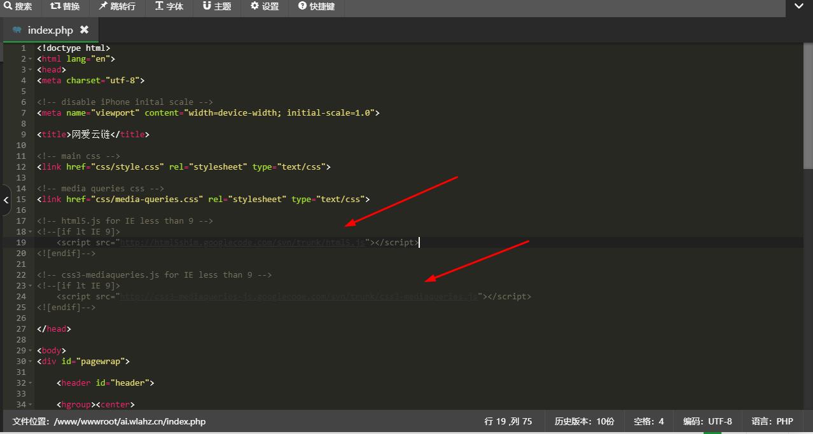Open the 搜索 search tool
The width and height of the screenshot is (813, 434).
click(18, 6)
